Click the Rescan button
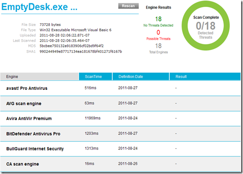Image resolution: width=243 pixels, height=174 pixels. [128, 6]
